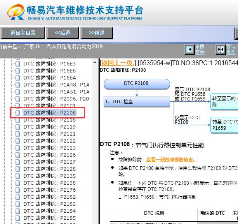Select tree item DTC 故障排除: P2128
This screenshot has height=224, width=238.
[49, 169]
